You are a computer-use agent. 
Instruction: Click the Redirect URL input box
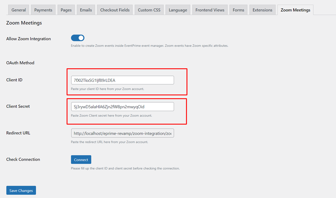[122, 133]
